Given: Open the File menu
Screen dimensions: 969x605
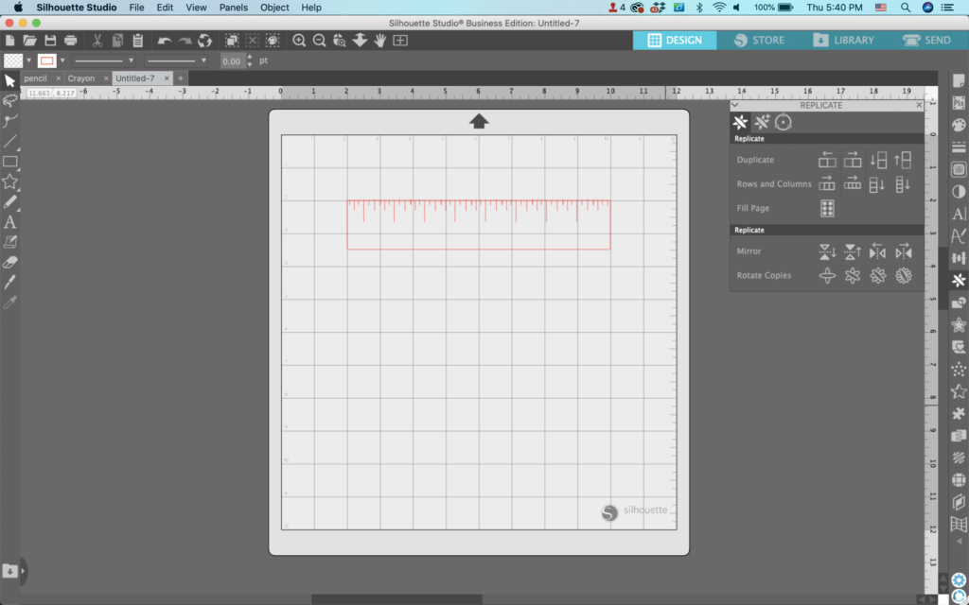Looking at the screenshot, I should tap(136, 8).
